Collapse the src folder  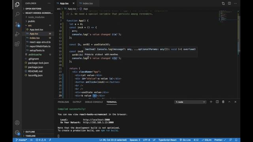click(30, 25)
